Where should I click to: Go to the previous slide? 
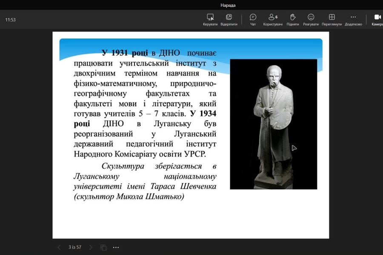coord(59,247)
